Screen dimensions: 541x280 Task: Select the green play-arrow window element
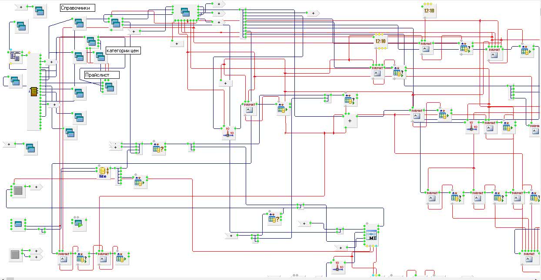point(79,224)
